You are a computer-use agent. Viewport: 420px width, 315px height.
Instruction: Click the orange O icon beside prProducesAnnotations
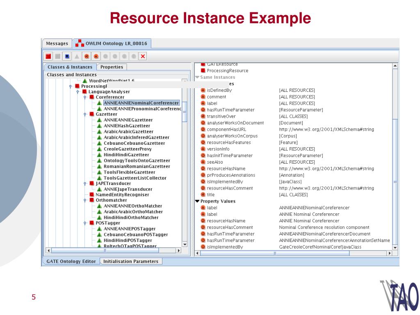203,175
